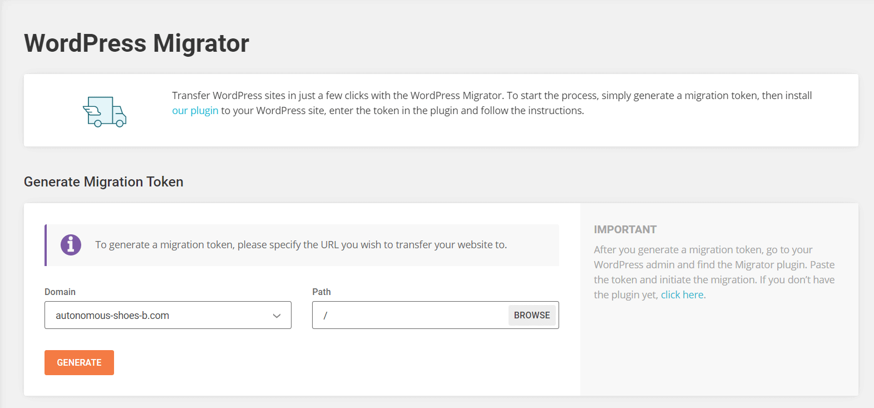Image resolution: width=874 pixels, height=408 pixels.
Task: Click the 'To generate a migration token' notice text
Action: [301, 244]
